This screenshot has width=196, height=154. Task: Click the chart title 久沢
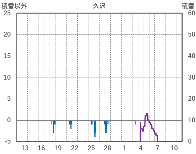tap(99, 6)
